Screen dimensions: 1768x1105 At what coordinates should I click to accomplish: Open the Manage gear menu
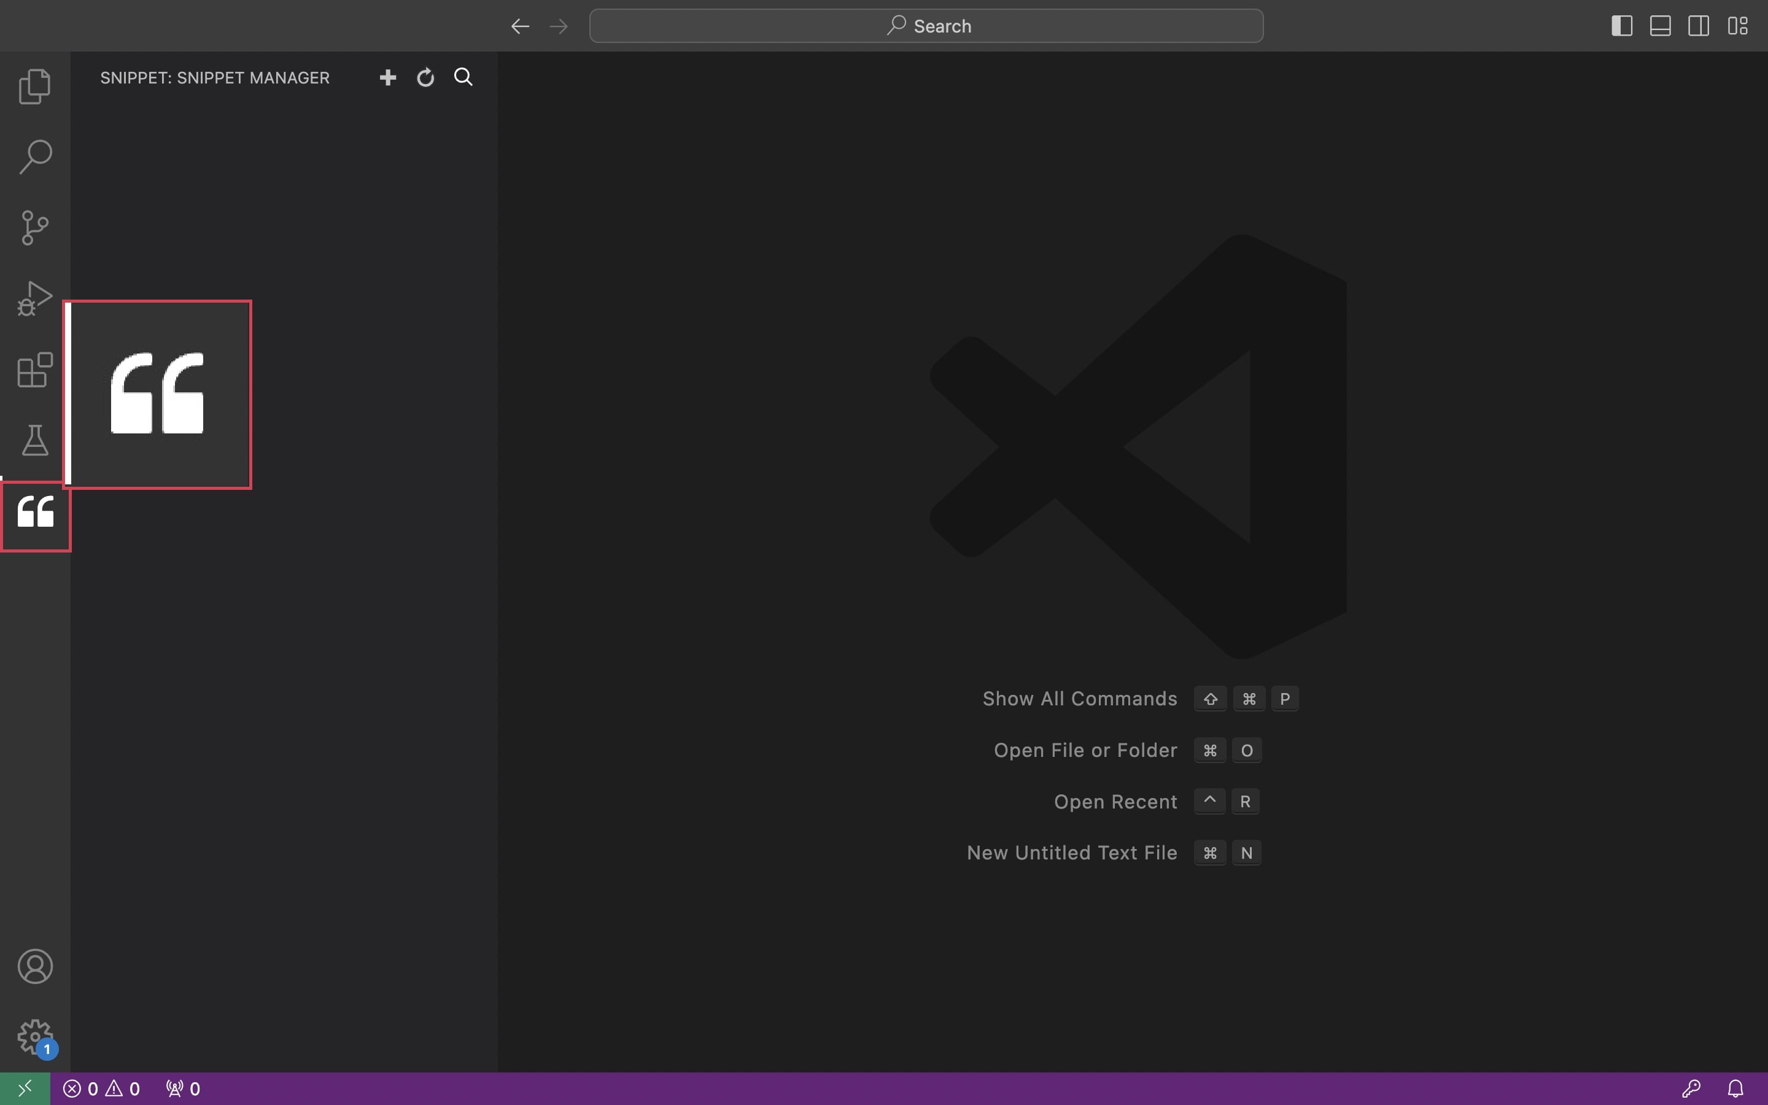pos(35,1036)
